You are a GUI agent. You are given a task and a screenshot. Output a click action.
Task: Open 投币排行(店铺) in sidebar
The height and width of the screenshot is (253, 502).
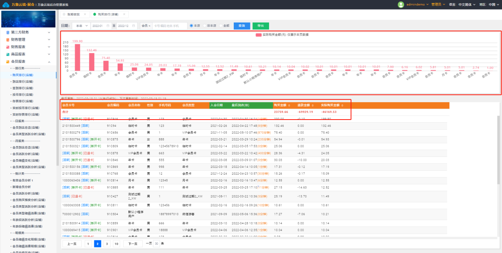[23, 95]
